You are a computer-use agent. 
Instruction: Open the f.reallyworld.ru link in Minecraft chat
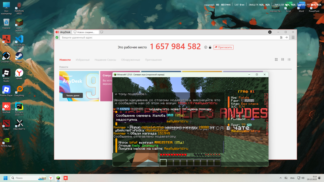click(198, 103)
